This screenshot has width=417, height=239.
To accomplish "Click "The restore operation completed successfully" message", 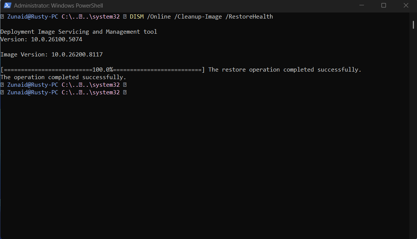I will 285,70.
